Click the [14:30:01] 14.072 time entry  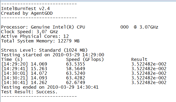(24, 73)
